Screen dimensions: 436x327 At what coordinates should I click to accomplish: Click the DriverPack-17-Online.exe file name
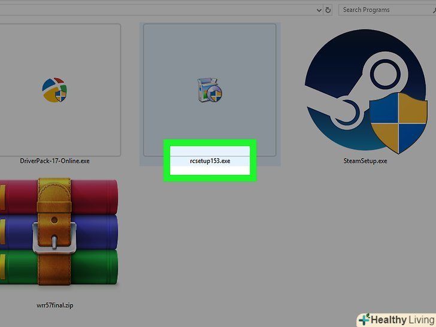[x=54, y=161]
